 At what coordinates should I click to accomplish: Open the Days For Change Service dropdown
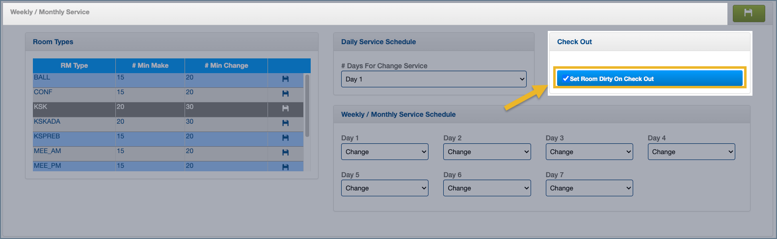pos(433,79)
